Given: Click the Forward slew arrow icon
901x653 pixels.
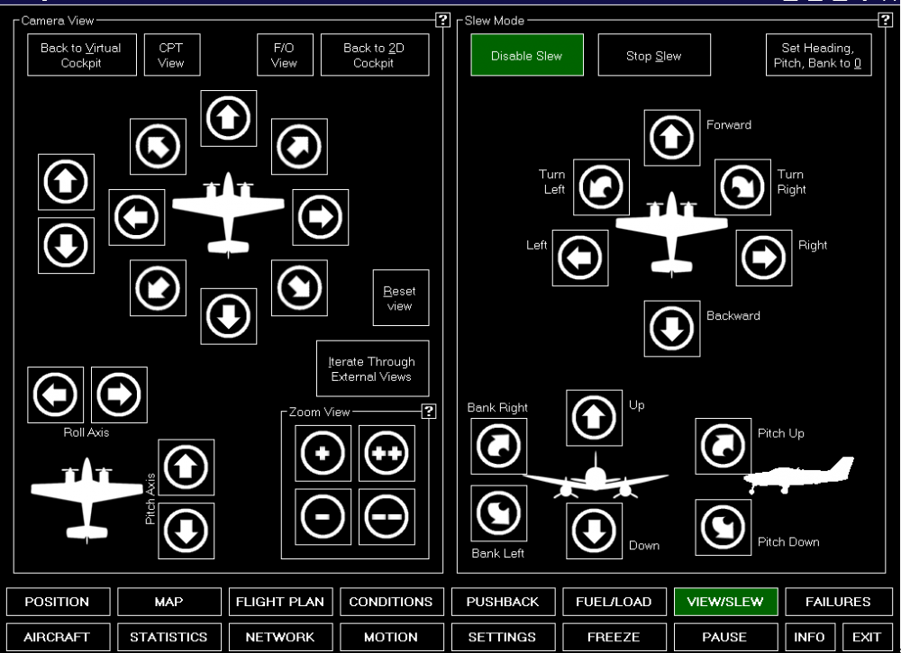Looking at the screenshot, I should pyautogui.click(x=669, y=138).
